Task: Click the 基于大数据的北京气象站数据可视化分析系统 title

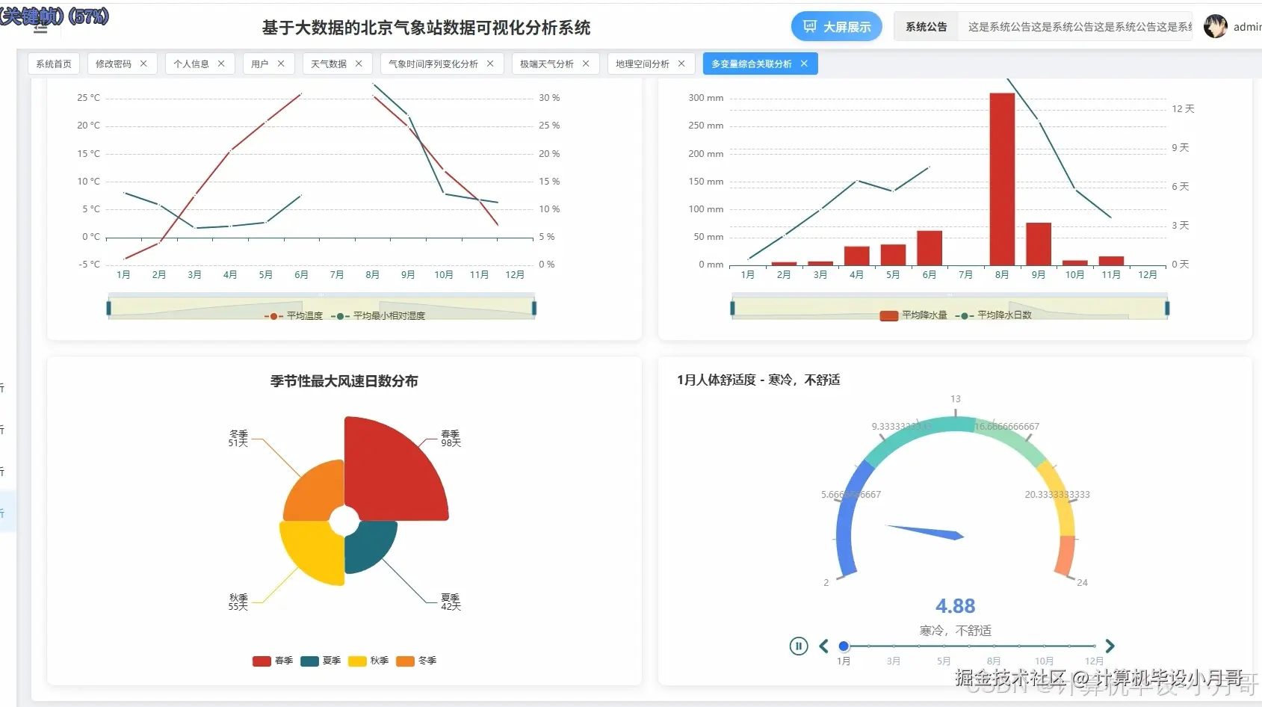Action: 426,28
